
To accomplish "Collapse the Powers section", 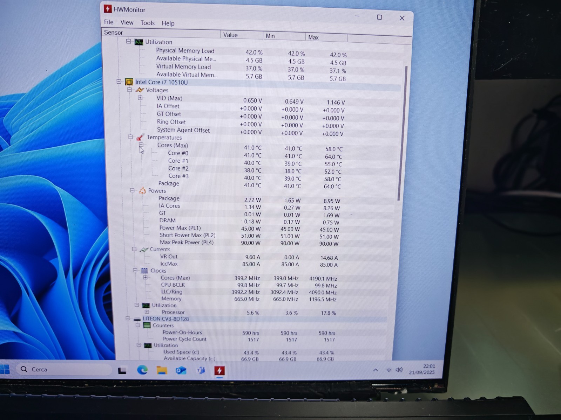I will point(132,190).
